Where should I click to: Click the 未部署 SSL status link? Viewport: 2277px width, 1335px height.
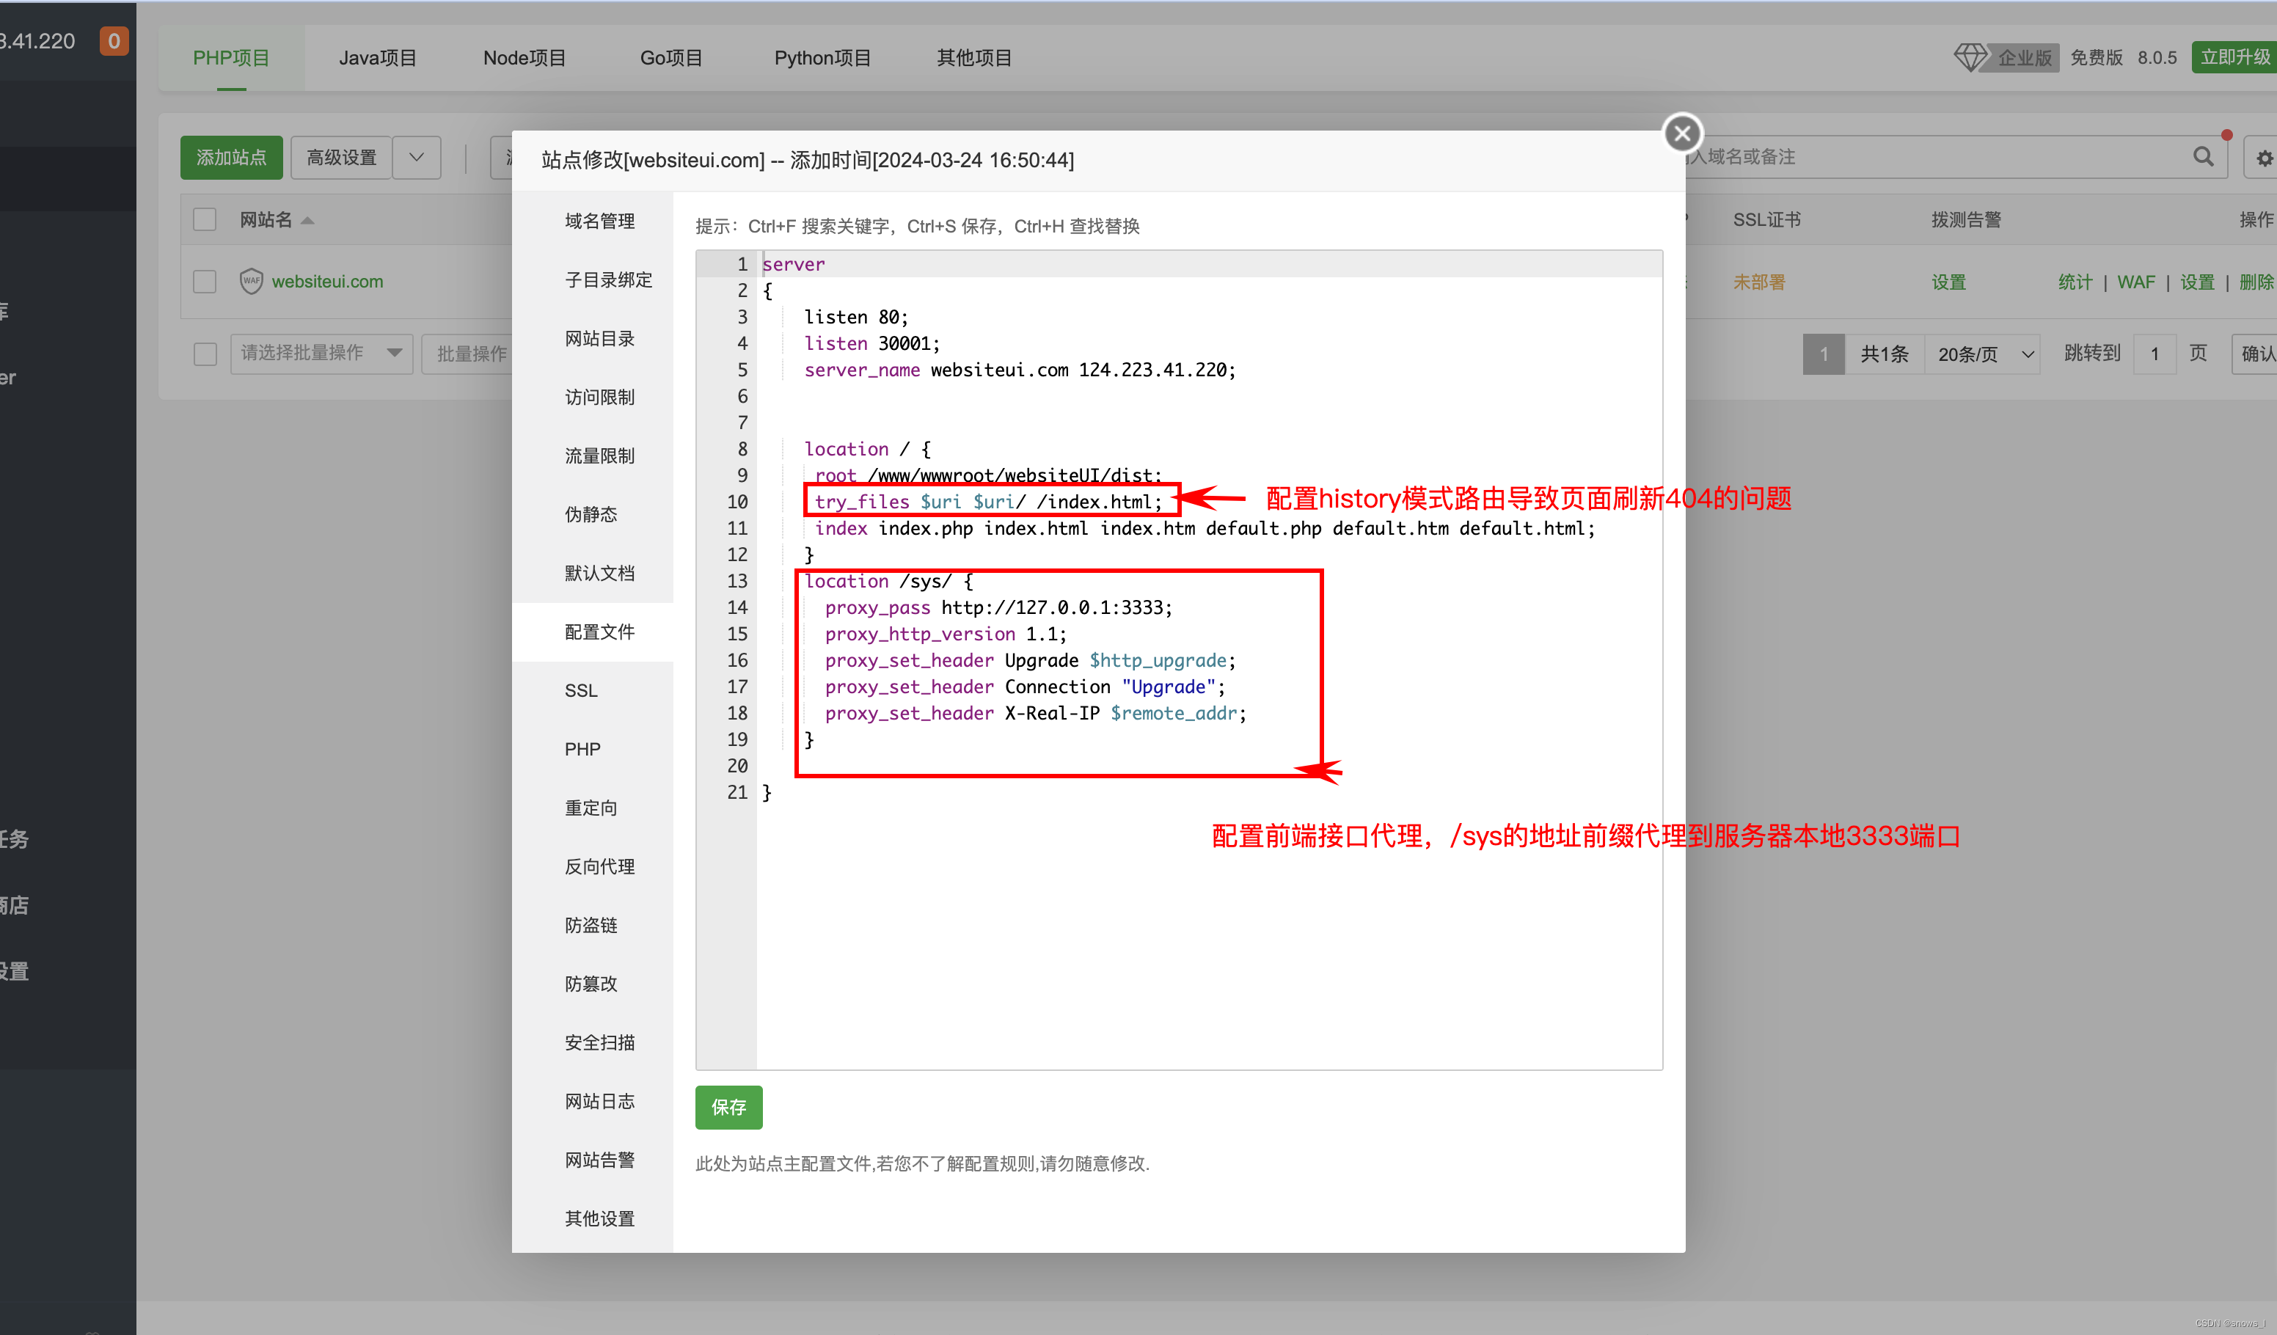tap(1758, 282)
